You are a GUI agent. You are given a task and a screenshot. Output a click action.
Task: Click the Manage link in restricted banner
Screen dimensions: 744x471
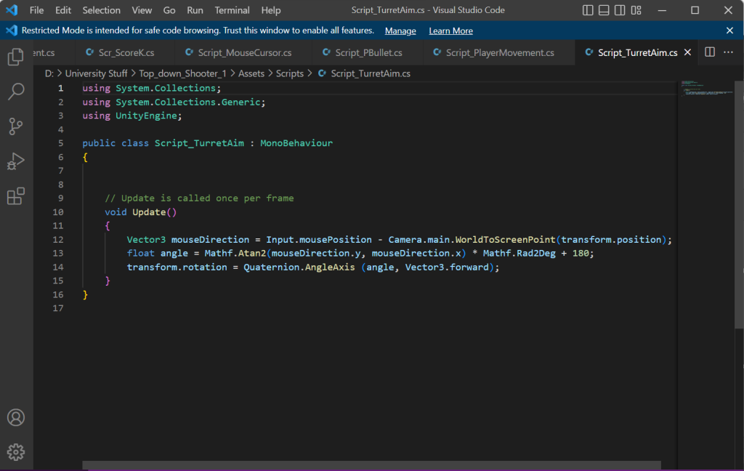tap(400, 31)
